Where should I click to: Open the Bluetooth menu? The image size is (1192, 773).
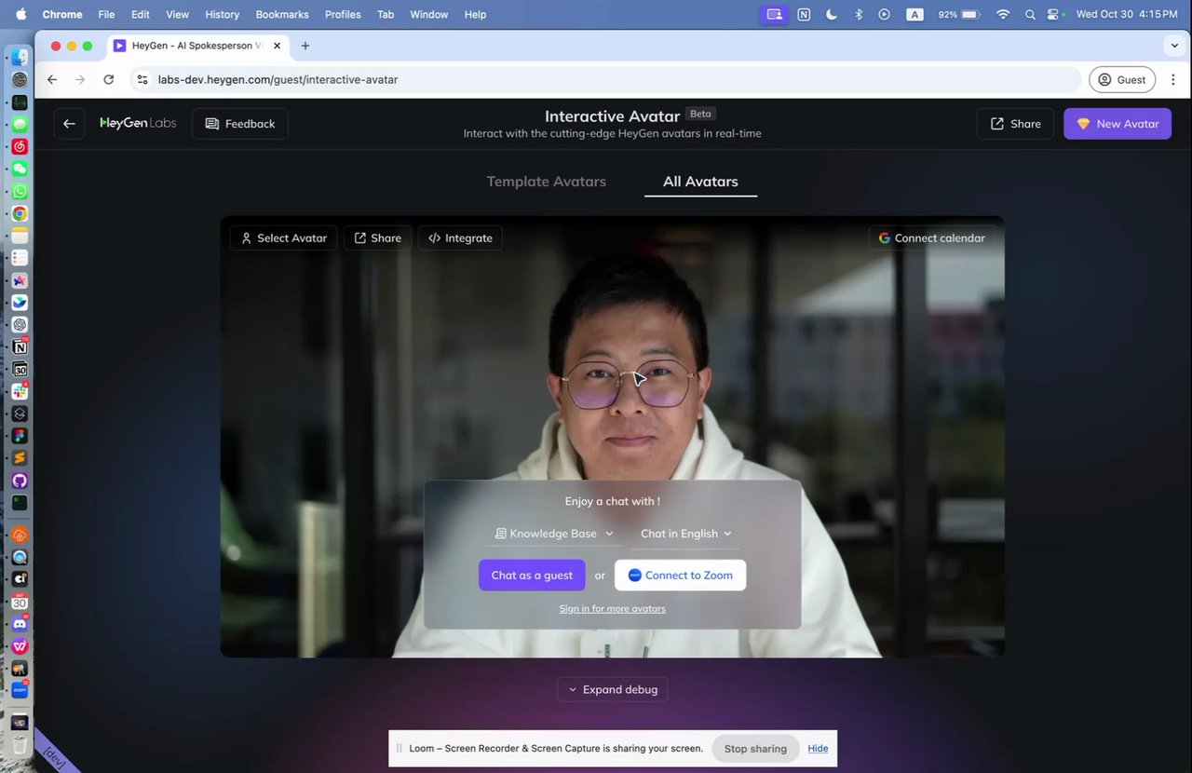click(859, 15)
